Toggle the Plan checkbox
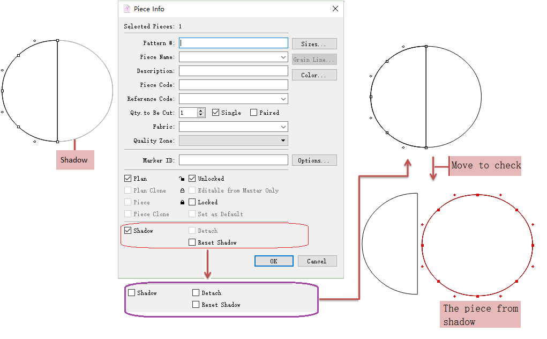Screen dimensions: 547x339 pyautogui.click(x=128, y=179)
